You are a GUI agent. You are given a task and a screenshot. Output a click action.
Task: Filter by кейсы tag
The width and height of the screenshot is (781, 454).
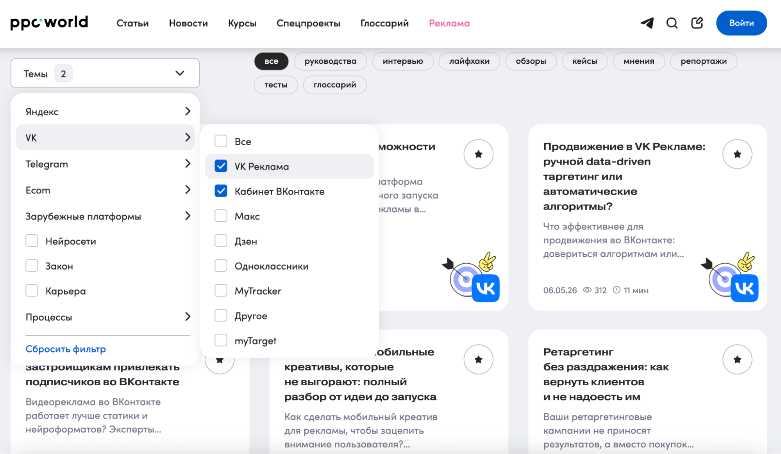[585, 61]
